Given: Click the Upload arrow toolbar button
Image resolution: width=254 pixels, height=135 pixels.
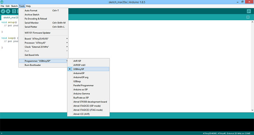Looking at the screenshot, I should coord(8,11).
